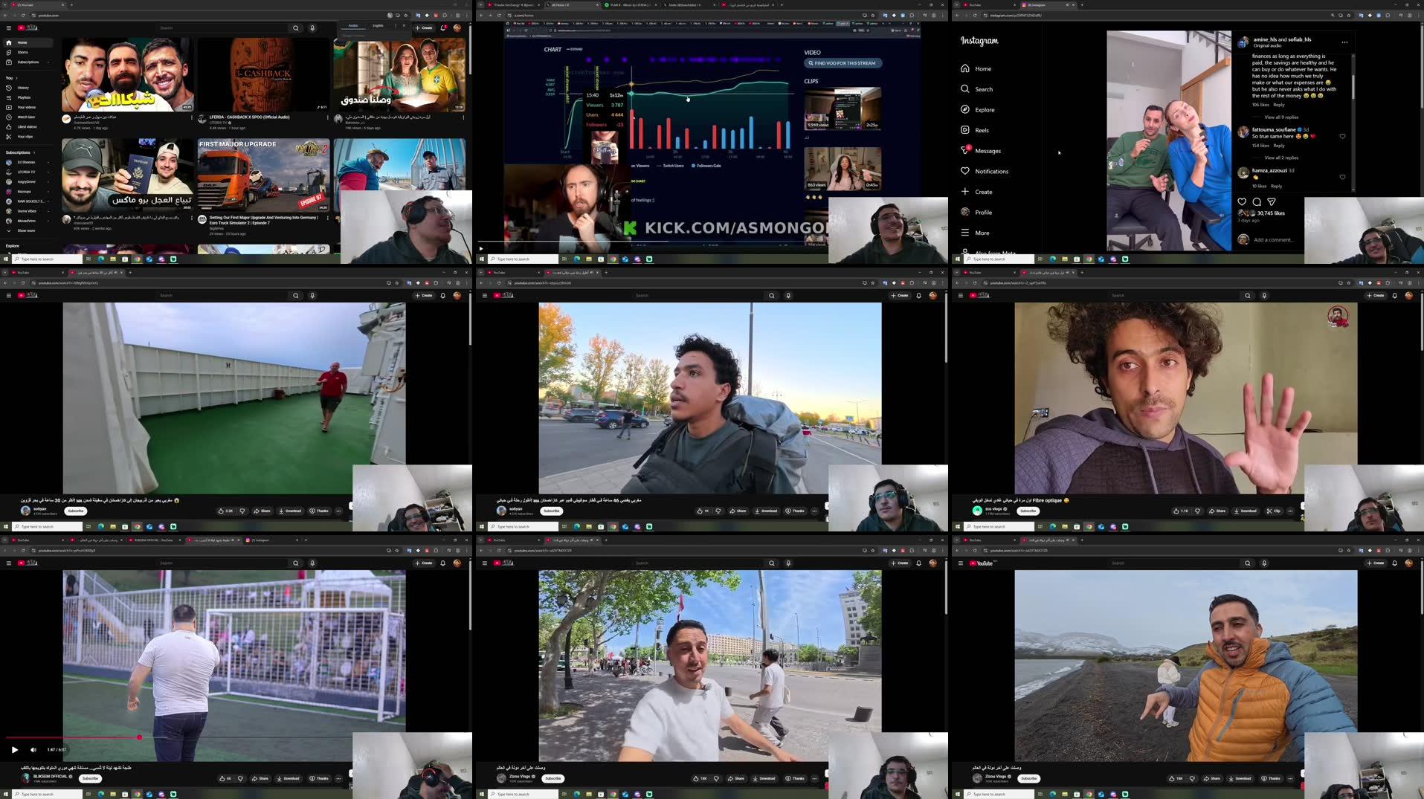Open Reels from the Instagram sidebar

[982, 130]
